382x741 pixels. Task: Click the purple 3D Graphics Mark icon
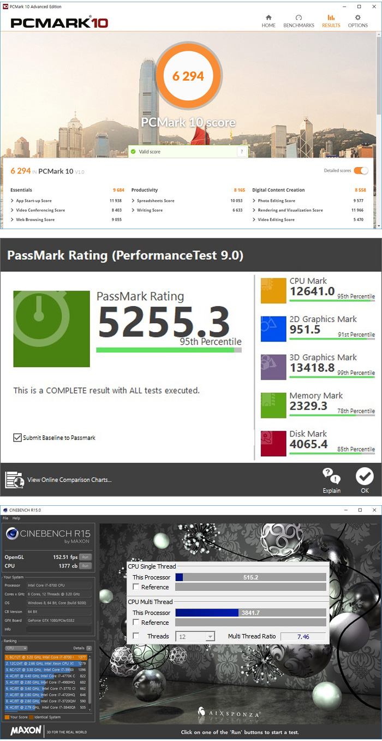[x=273, y=367]
